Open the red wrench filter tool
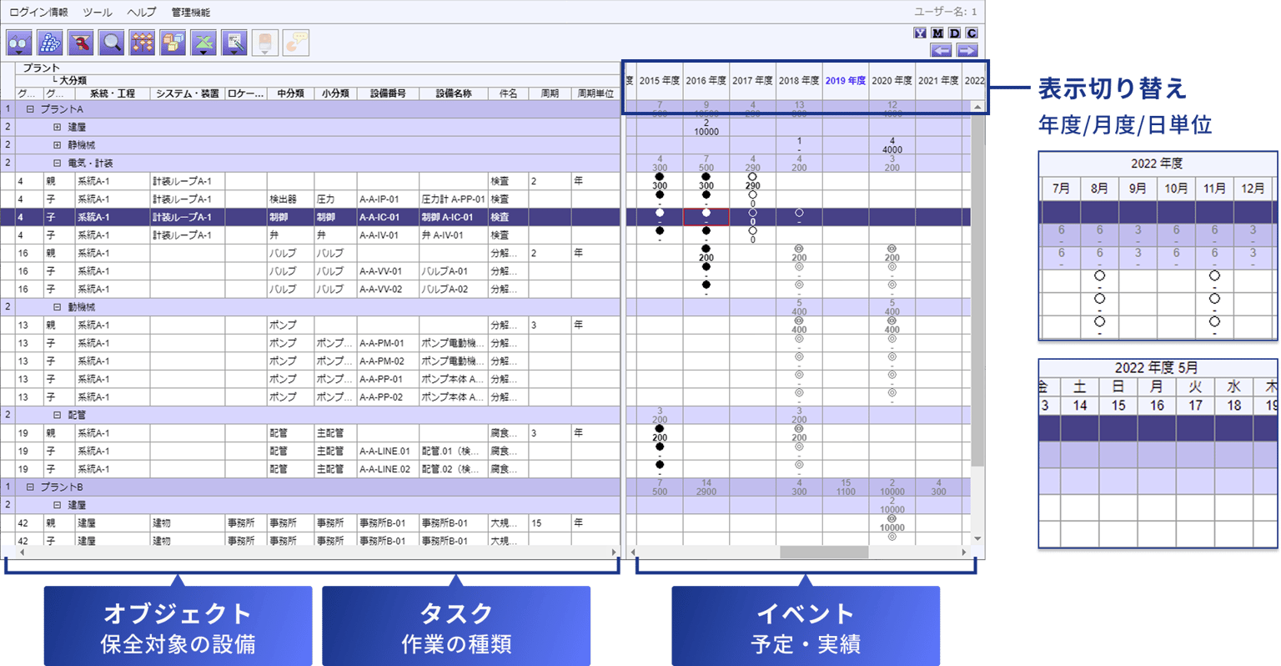 (81, 43)
